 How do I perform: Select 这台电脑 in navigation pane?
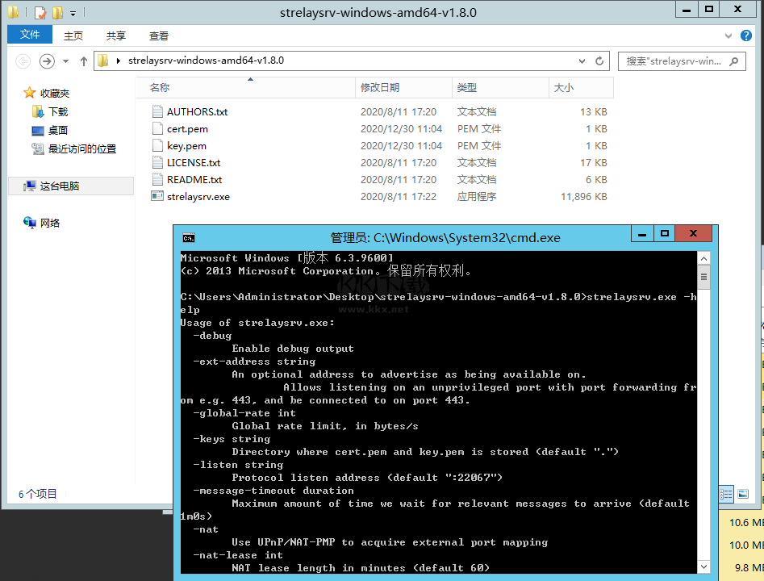(59, 186)
